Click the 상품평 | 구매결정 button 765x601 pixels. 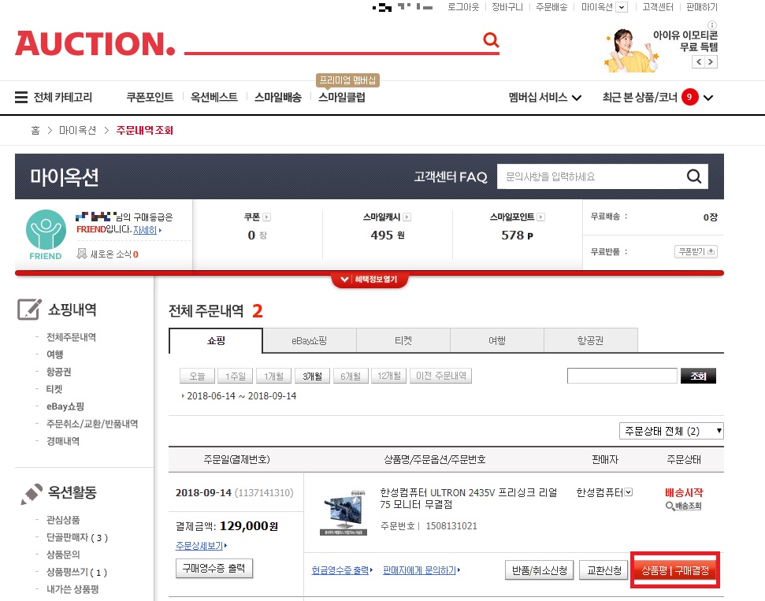[674, 569]
